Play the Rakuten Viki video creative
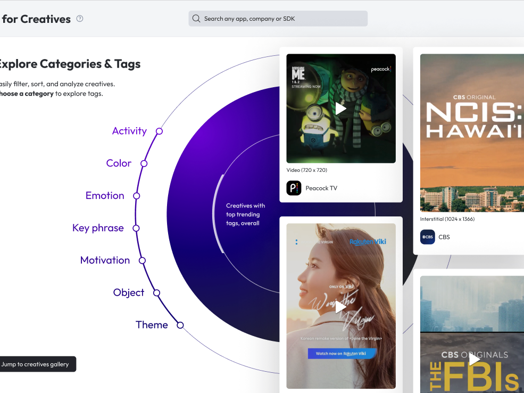524x393 pixels. tap(340, 307)
